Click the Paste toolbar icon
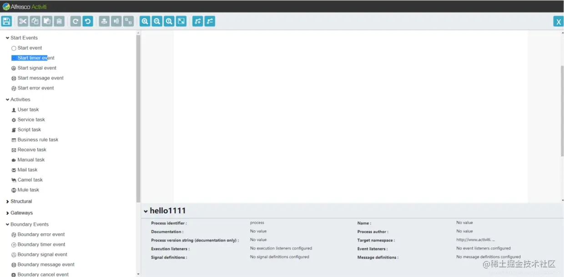This screenshot has width=564, height=277. [47, 21]
